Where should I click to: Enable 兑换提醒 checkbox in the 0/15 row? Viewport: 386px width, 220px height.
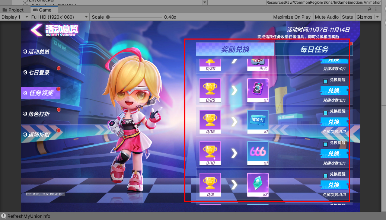click(325, 113)
